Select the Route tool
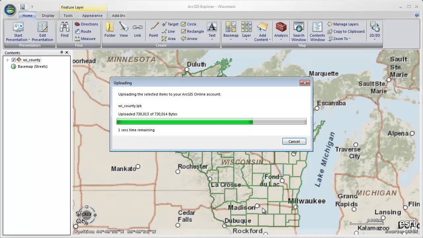 [x=83, y=31]
